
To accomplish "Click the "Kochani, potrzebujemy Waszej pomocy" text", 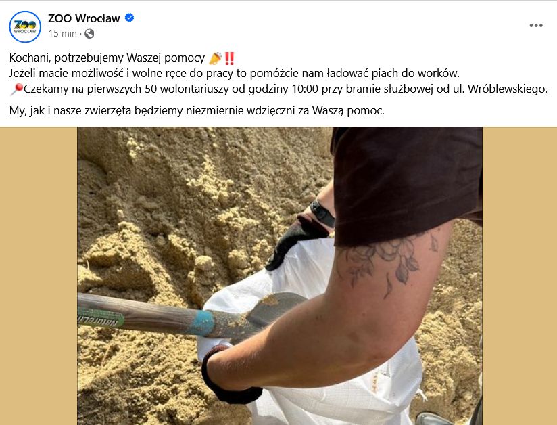I will click(x=107, y=58).
